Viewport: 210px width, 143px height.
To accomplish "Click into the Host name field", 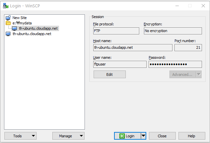I will 133,48.
